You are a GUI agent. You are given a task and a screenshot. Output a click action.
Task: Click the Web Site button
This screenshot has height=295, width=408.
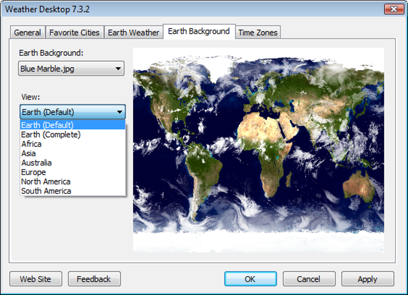[x=36, y=279]
